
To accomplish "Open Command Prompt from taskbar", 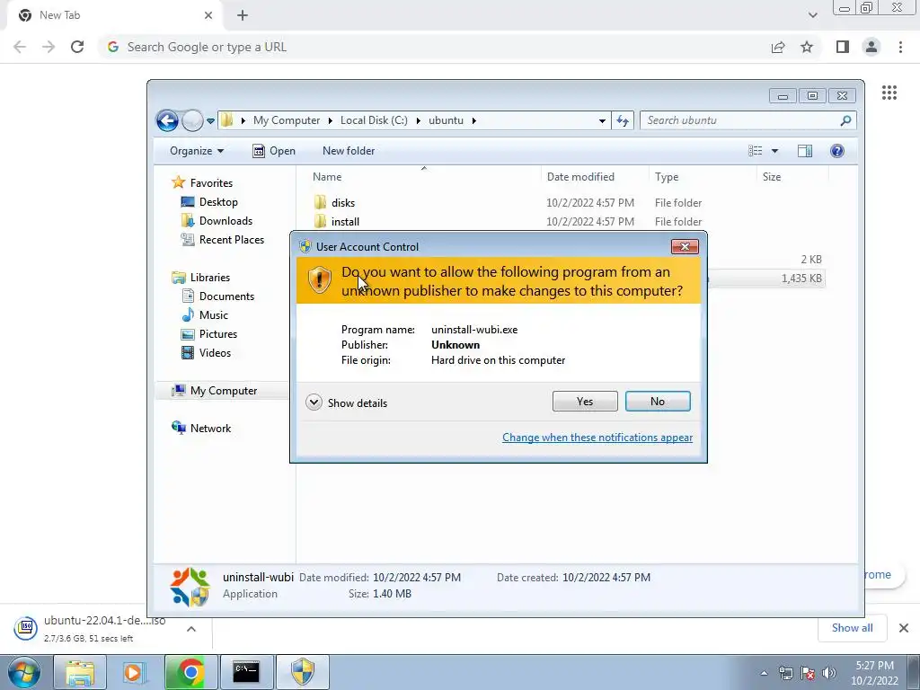I will coord(246,672).
